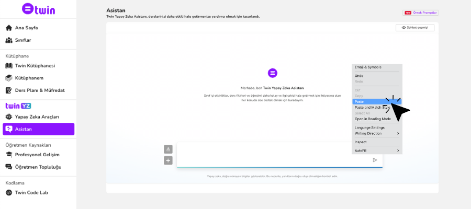This screenshot has width=471, height=209.
Task: Expand the Writing Direction submenu
Action: [376, 133]
